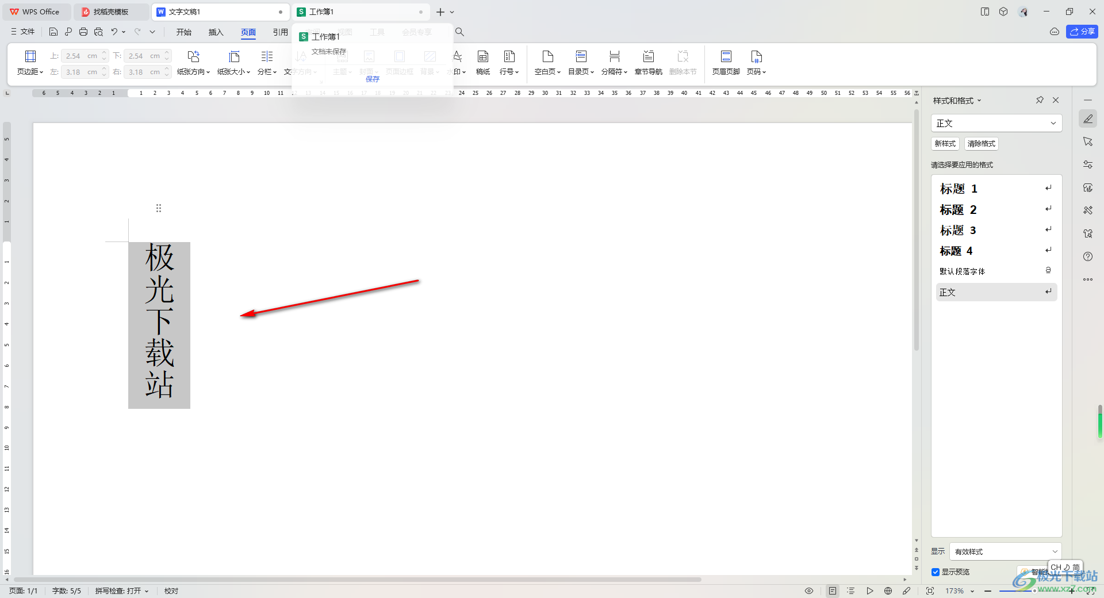The width and height of the screenshot is (1104, 598).
Task: Open the 纸张大小 paper size menu
Action: pyautogui.click(x=233, y=63)
